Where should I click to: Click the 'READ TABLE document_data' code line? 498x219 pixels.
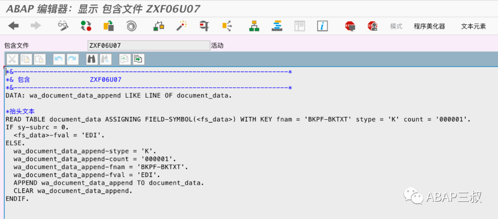pyautogui.click(x=238, y=120)
